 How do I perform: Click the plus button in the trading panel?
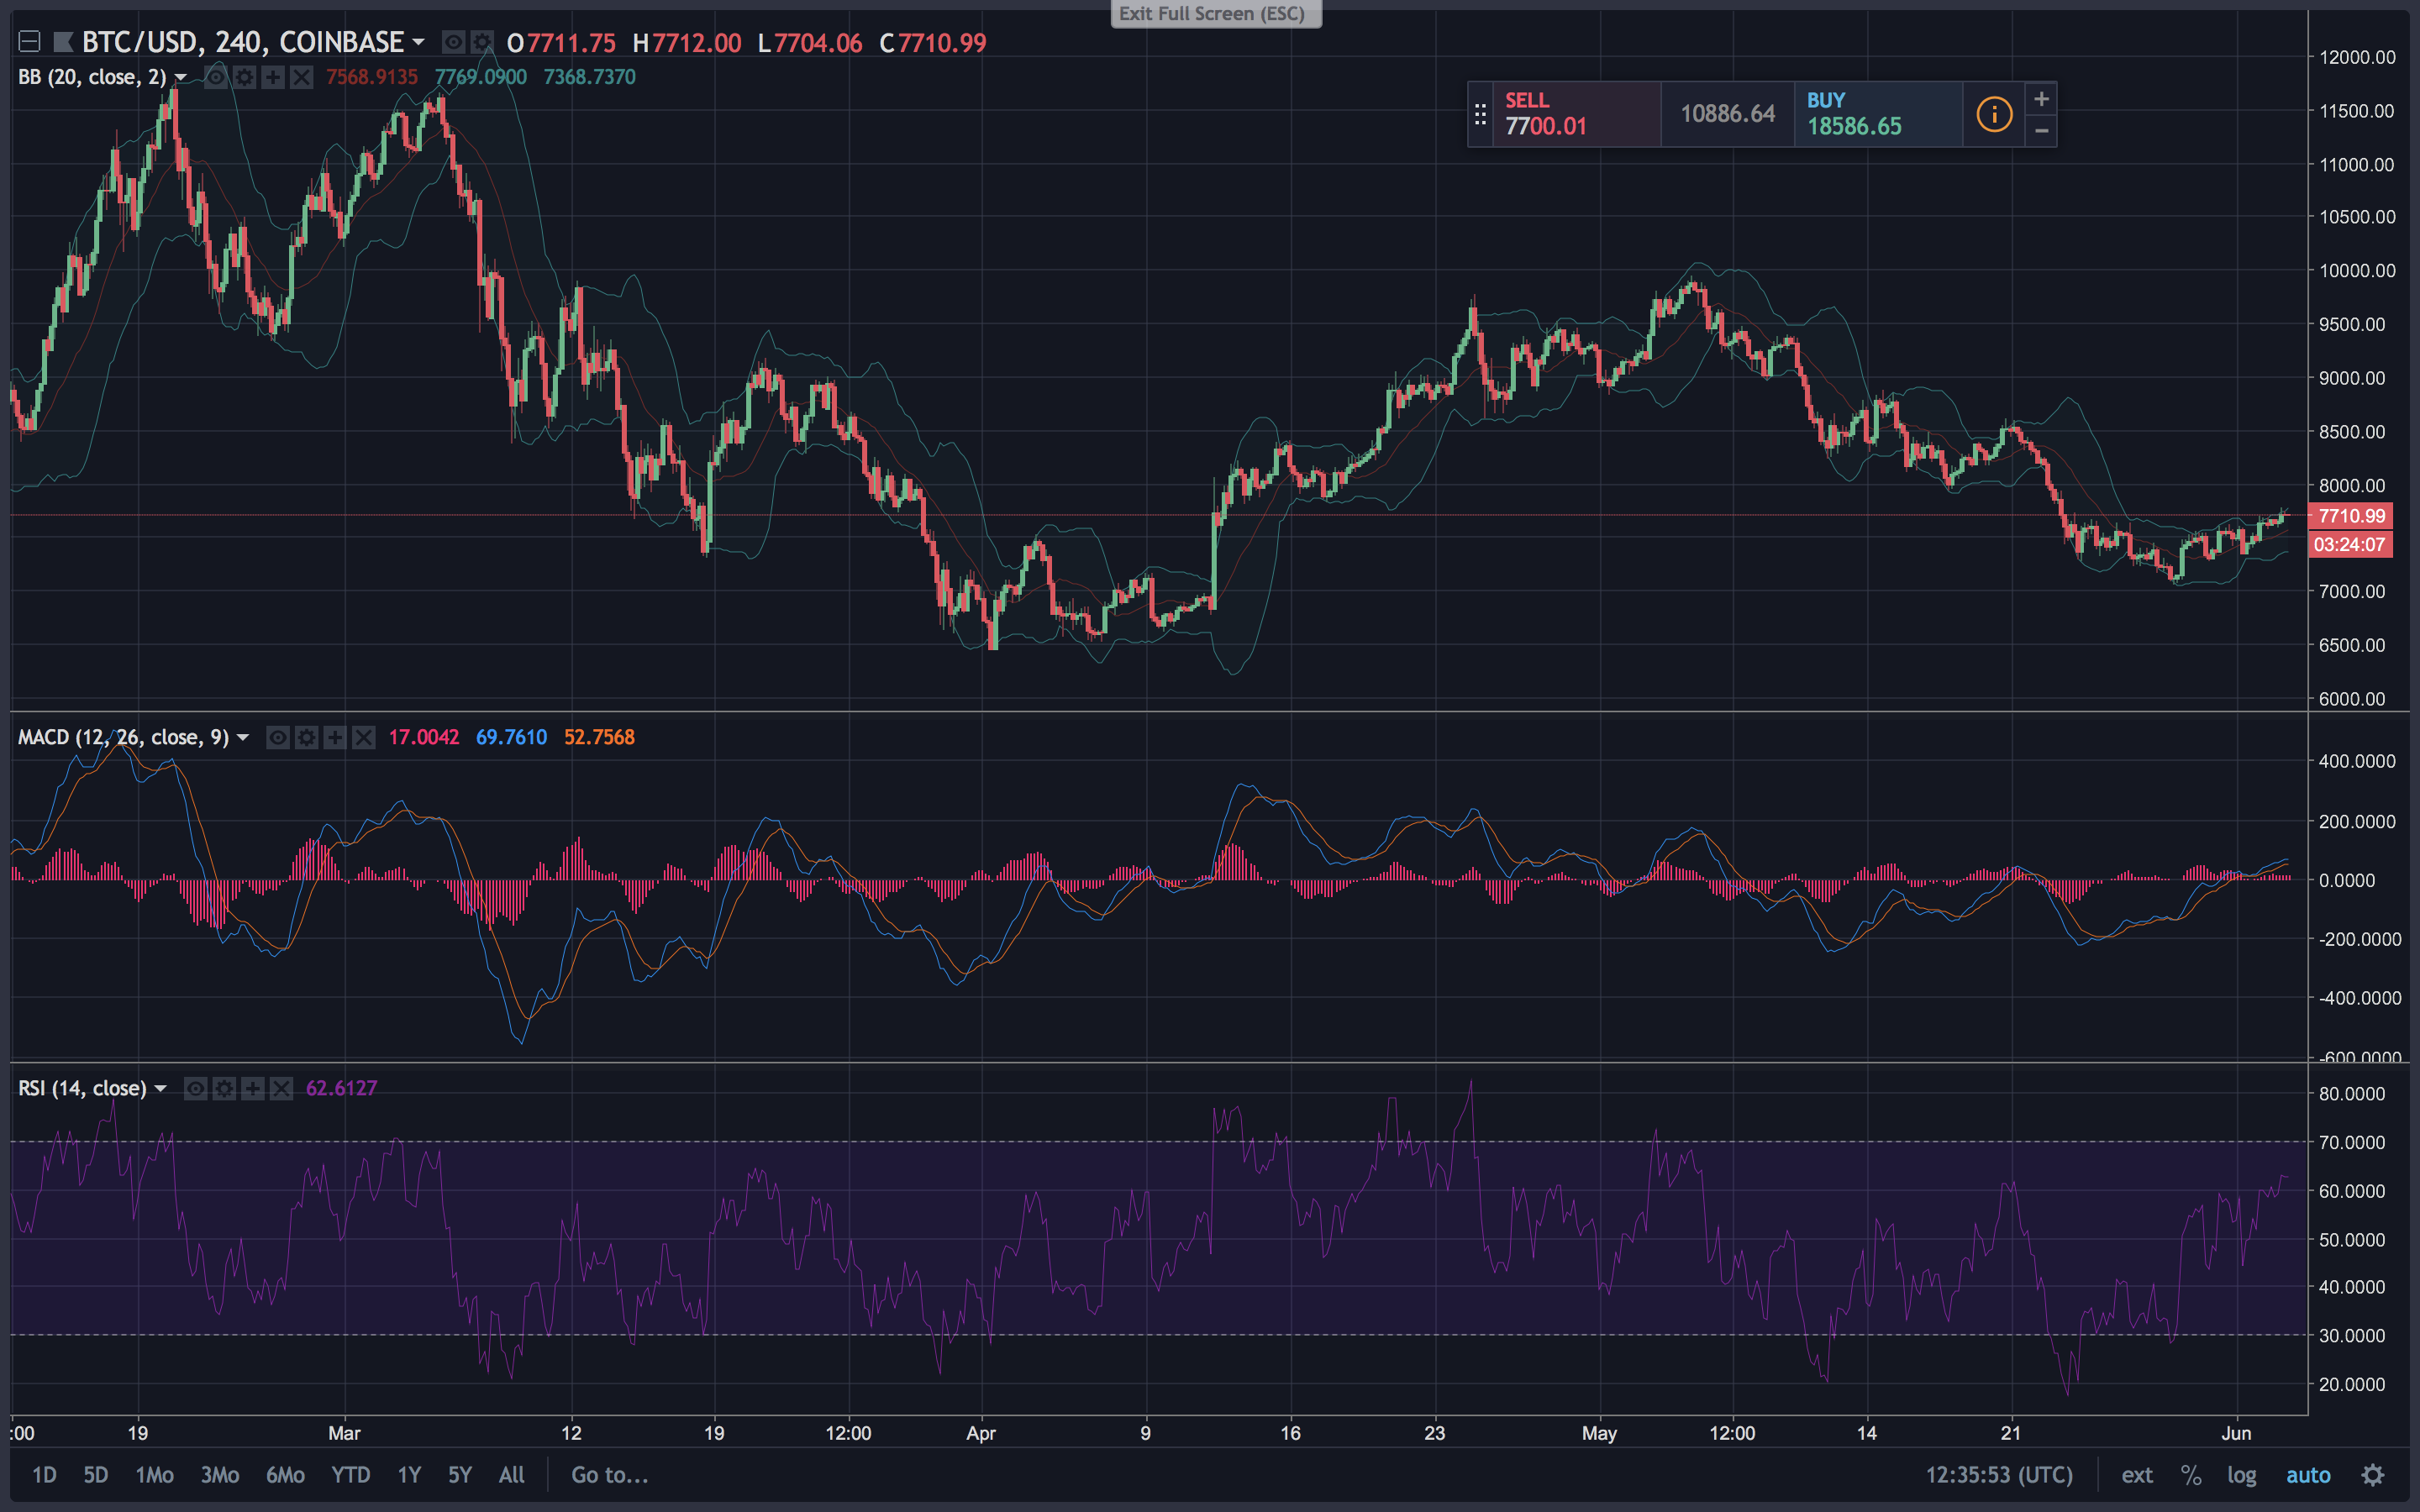click(2042, 99)
